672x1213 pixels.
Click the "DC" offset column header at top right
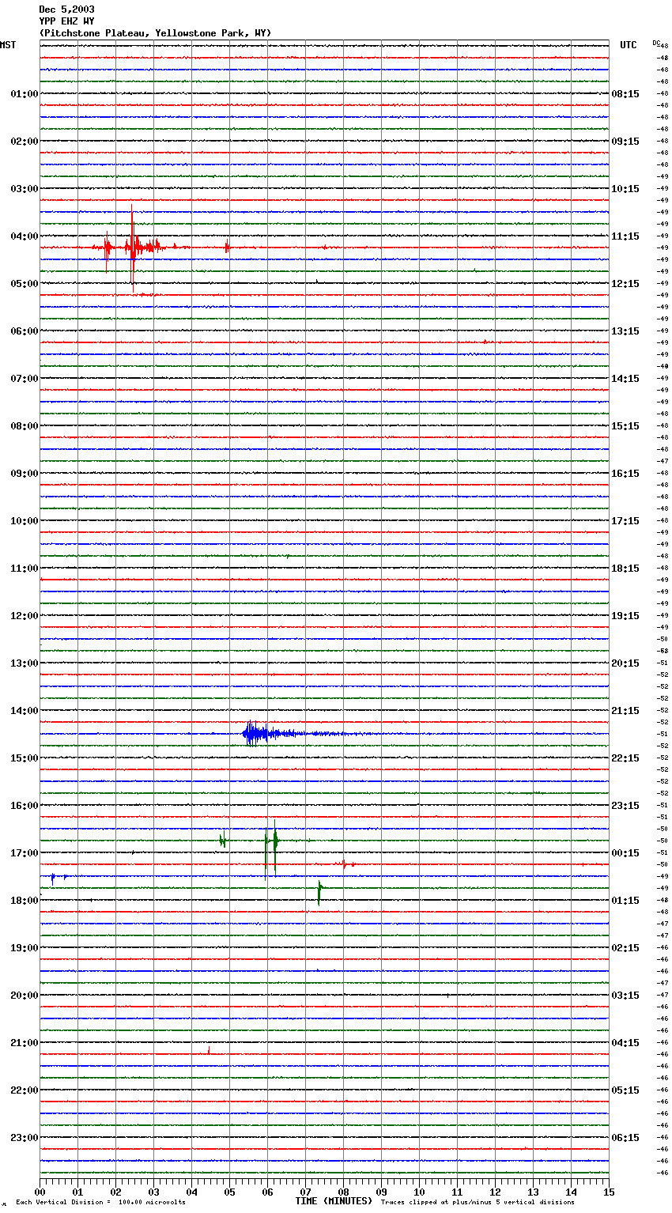[656, 43]
